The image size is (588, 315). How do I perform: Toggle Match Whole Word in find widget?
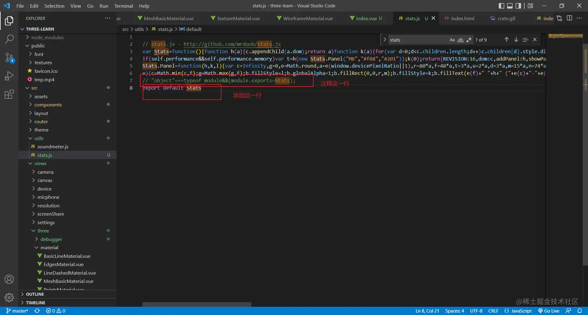pos(460,40)
